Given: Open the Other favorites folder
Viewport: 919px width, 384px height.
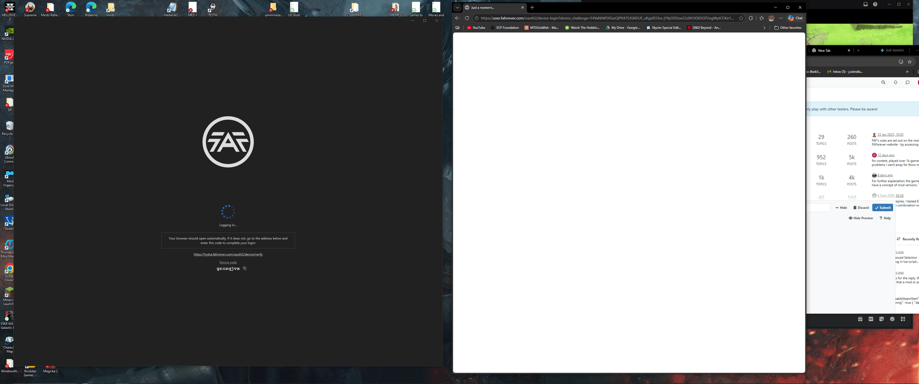Looking at the screenshot, I should pos(788,28).
